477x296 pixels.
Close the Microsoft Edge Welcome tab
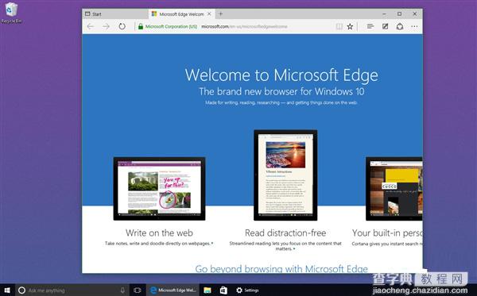point(209,14)
